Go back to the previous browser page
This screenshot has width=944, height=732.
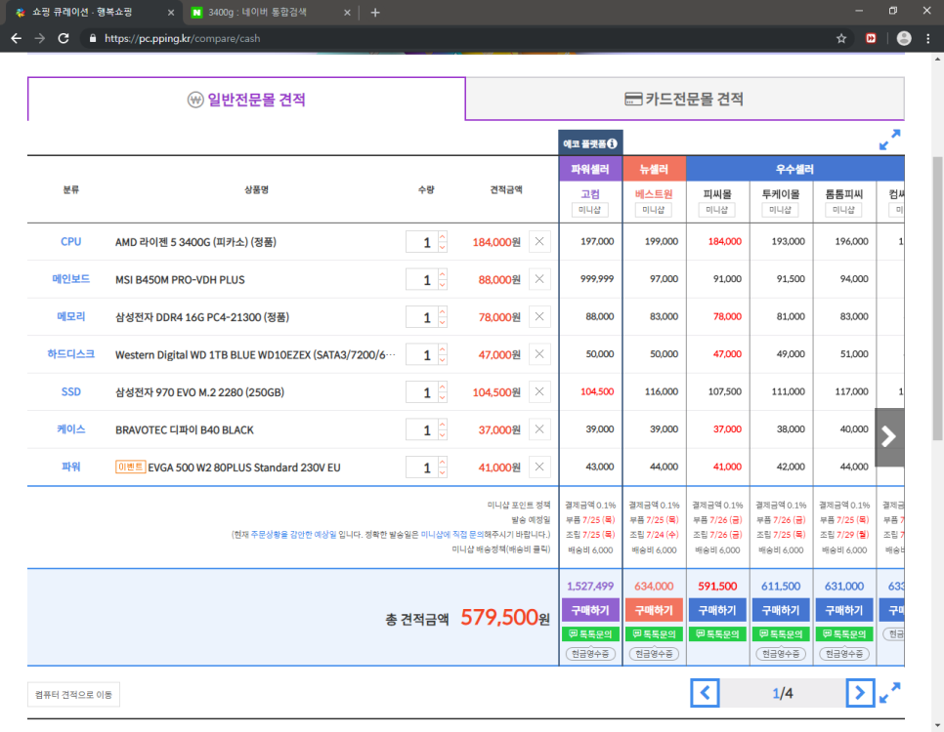coord(17,38)
